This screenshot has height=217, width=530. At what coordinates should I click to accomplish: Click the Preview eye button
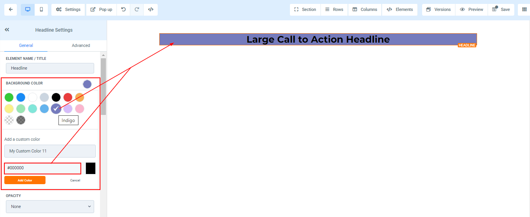point(471,9)
